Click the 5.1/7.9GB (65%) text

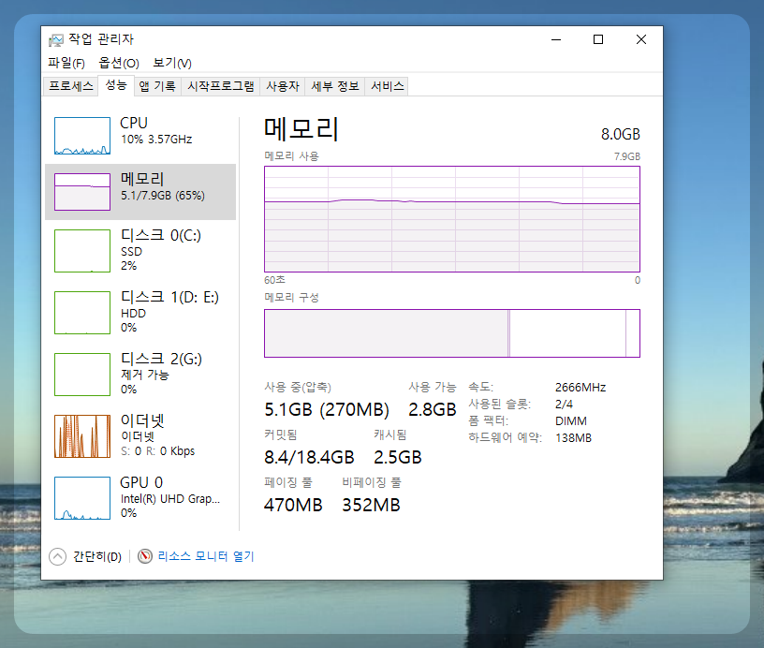click(163, 196)
